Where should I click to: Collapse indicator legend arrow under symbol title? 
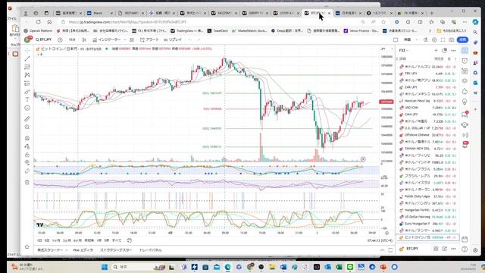coord(39,55)
